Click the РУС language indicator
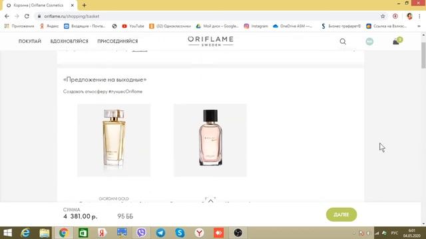 [x=395, y=233]
